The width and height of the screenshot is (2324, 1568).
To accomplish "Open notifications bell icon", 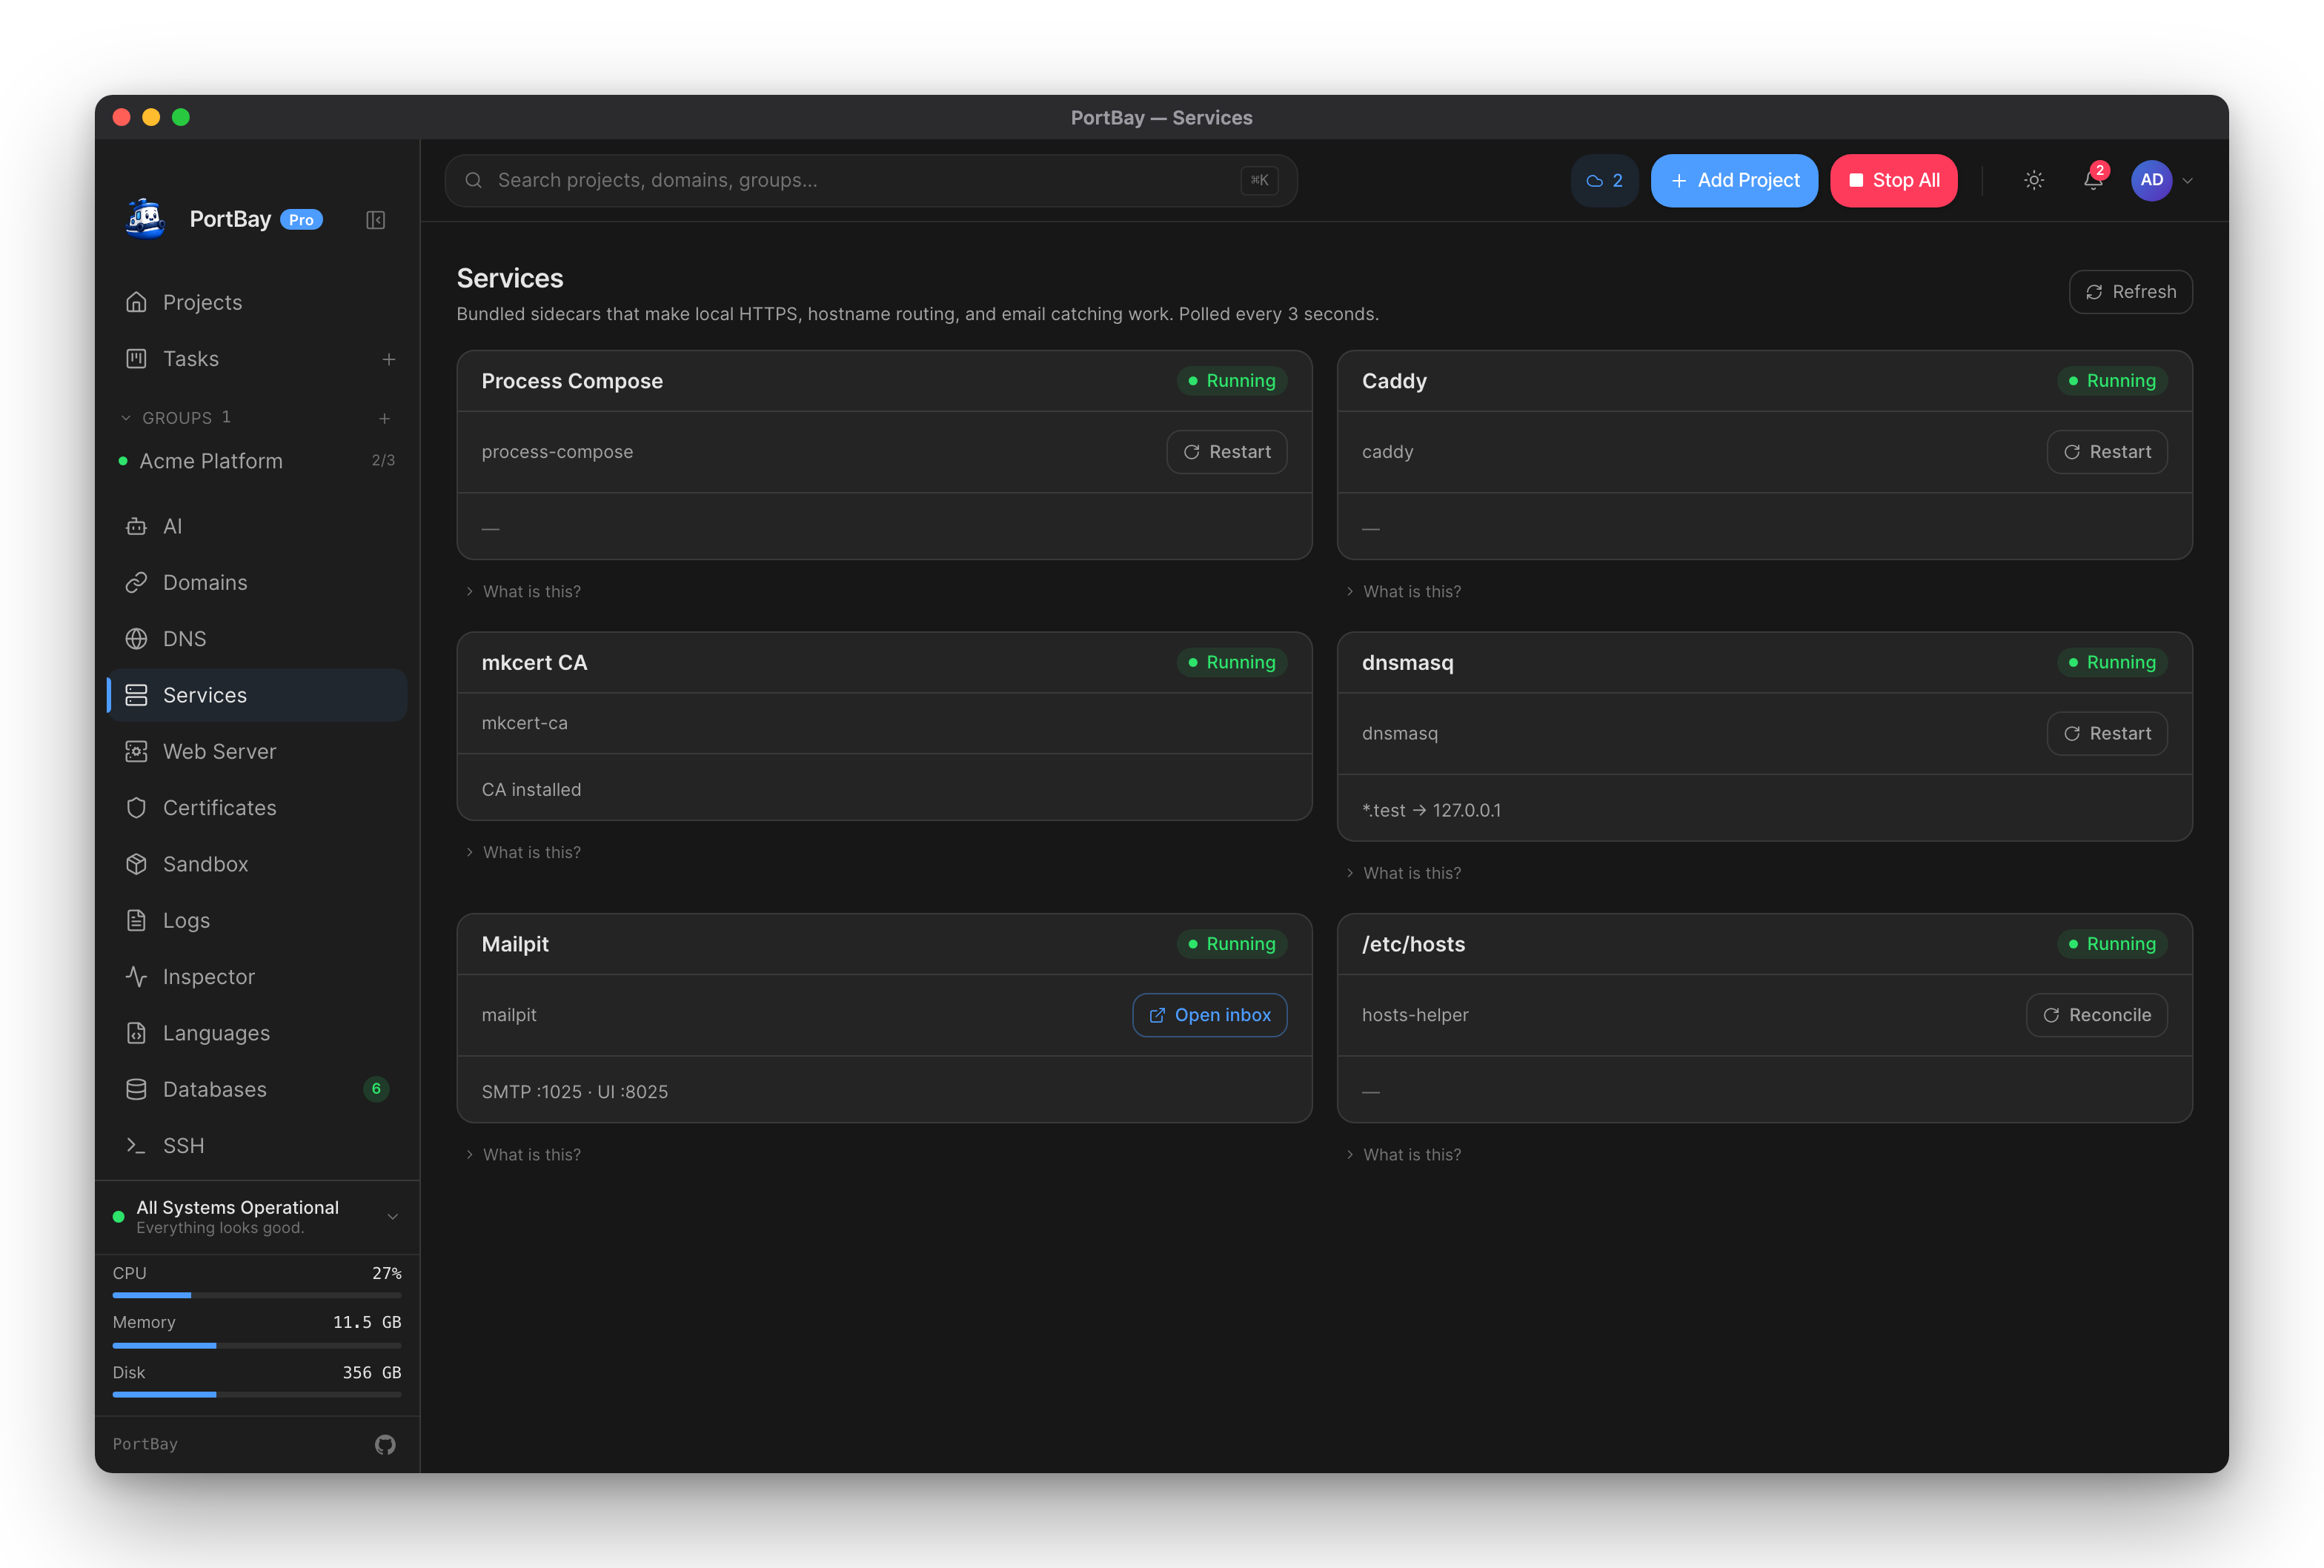I will click(x=2093, y=180).
